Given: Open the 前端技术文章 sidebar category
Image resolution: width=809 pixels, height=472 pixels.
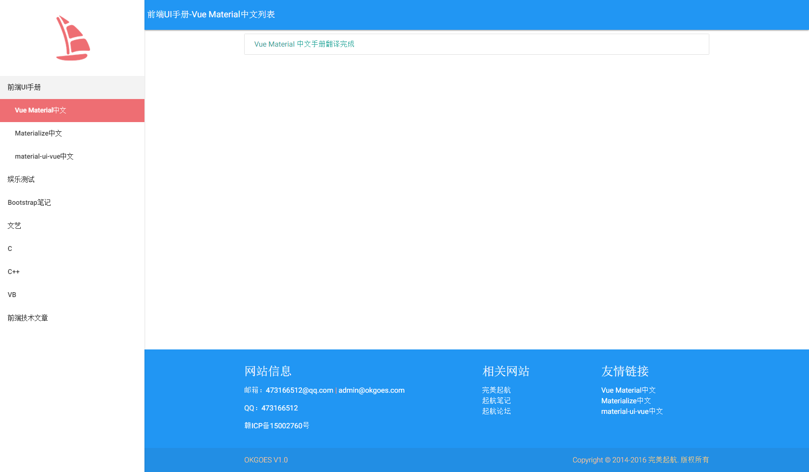Looking at the screenshot, I should point(72,318).
